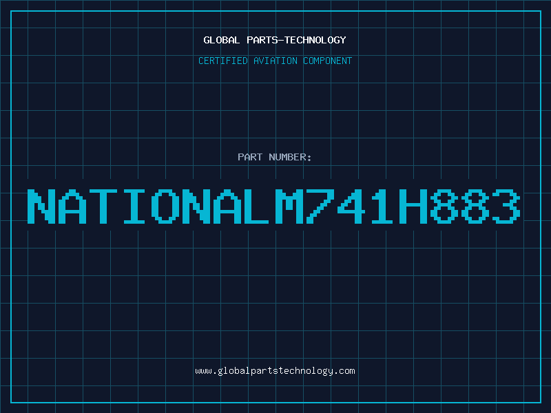Click the letter O in the part number
The height and width of the screenshot is (413, 551).
(x=165, y=206)
